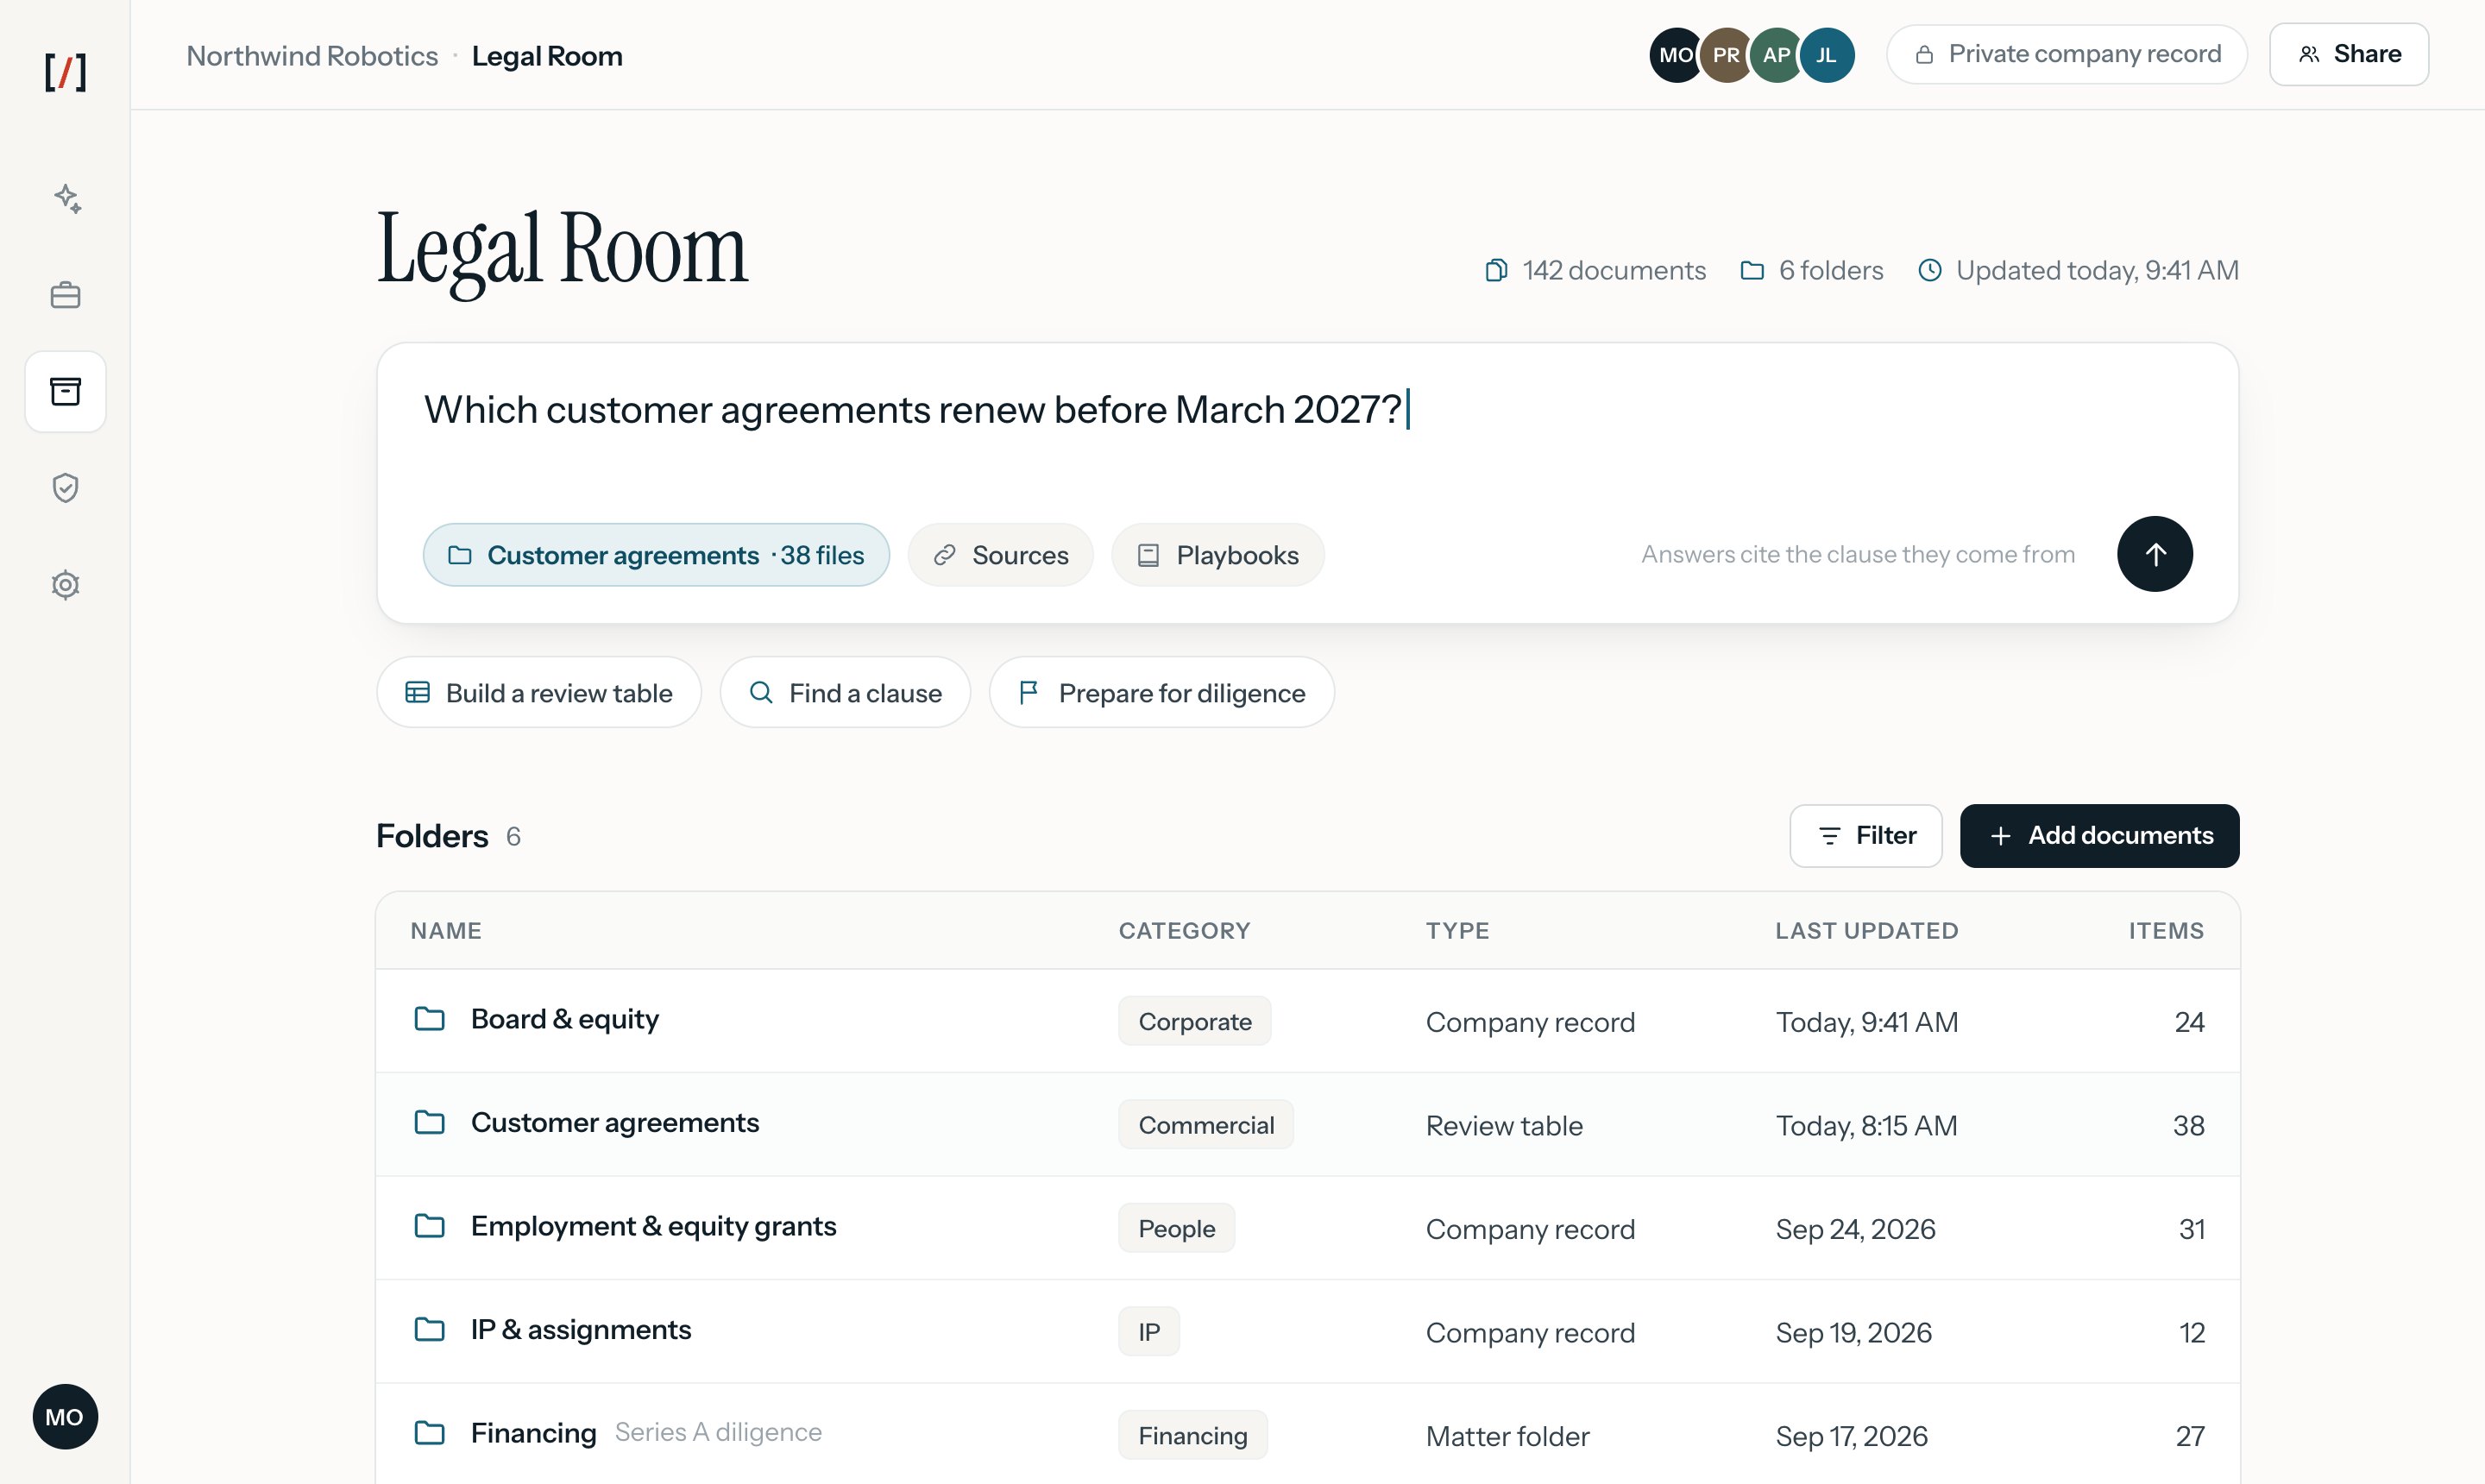Viewport: 2485px width, 1484px height.
Task: Click the Share button
Action: (2349, 54)
